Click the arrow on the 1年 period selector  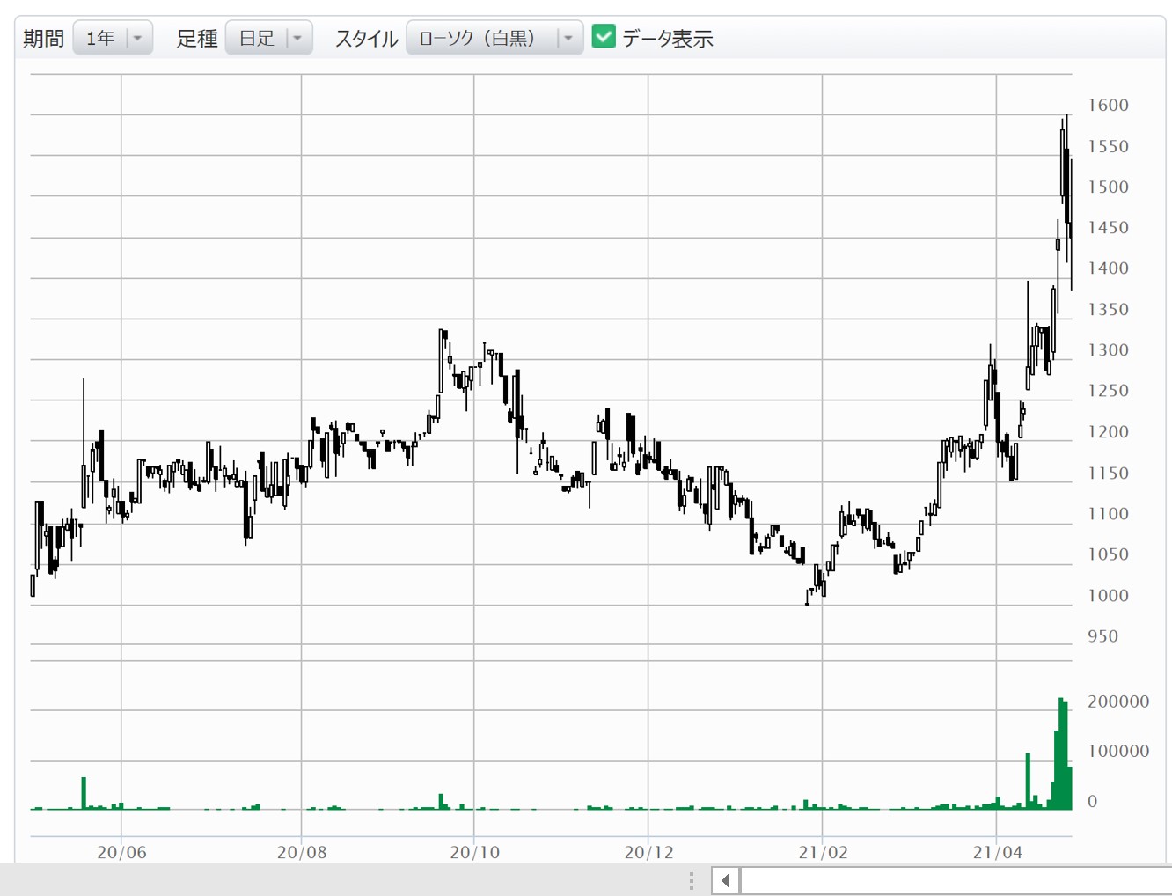pos(138,38)
